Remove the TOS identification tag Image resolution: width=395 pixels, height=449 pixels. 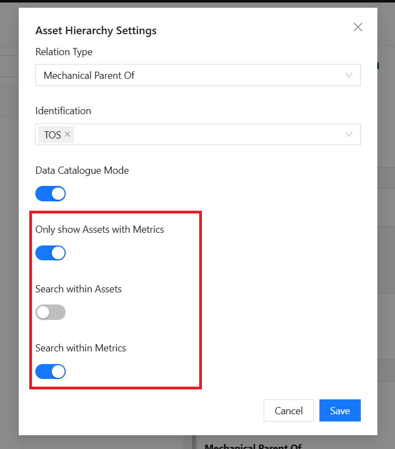(67, 134)
